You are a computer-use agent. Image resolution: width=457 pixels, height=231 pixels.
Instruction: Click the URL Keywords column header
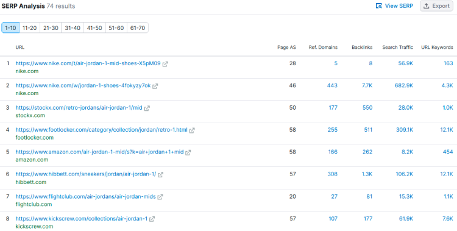(x=437, y=48)
